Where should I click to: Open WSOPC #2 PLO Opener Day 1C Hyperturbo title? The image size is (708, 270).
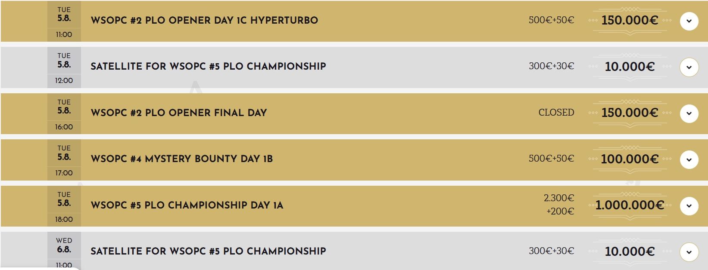[x=204, y=20]
